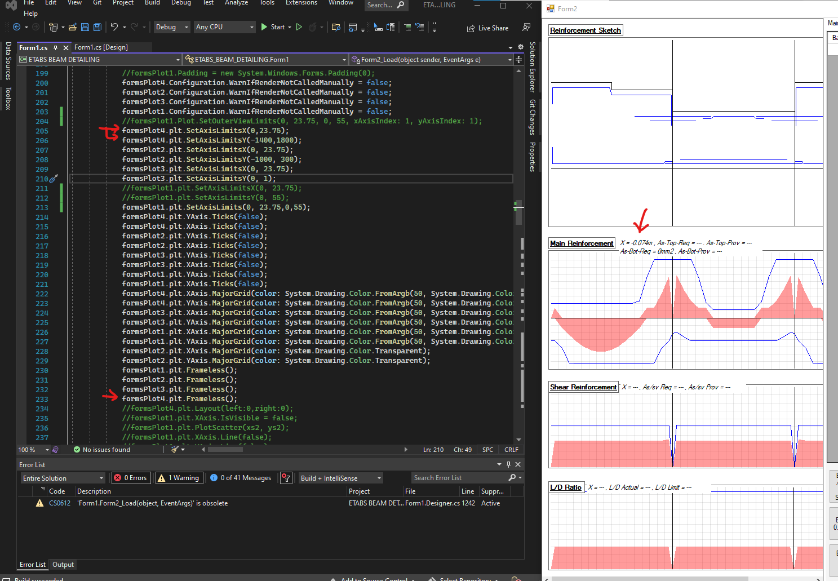Open a new project with the New Project icon

pos(54,26)
